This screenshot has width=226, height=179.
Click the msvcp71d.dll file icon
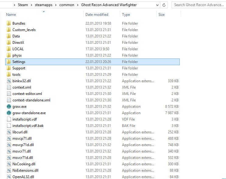[9, 145]
